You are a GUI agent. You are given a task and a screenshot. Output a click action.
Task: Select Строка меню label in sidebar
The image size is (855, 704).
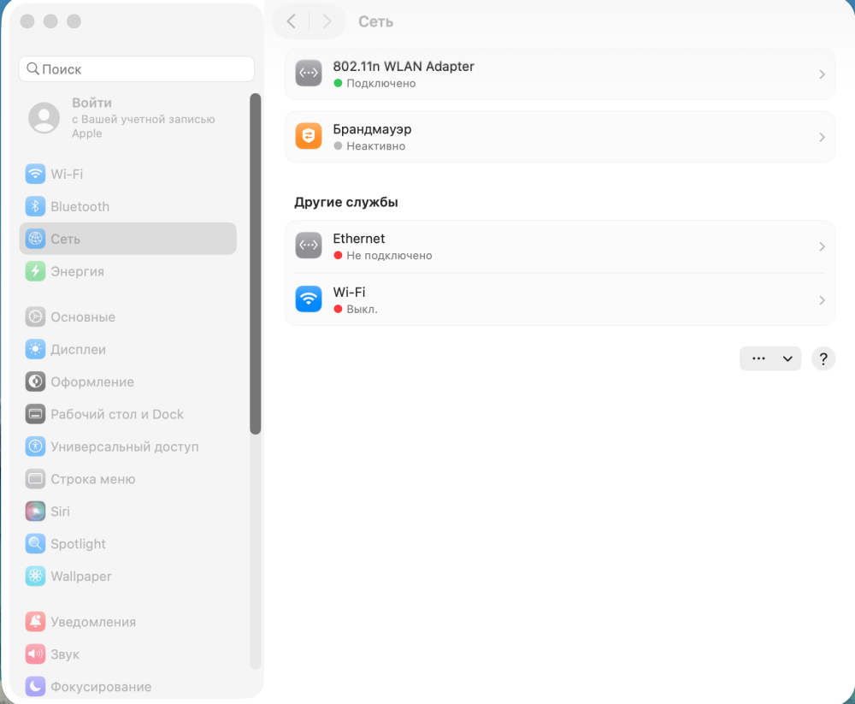click(92, 479)
